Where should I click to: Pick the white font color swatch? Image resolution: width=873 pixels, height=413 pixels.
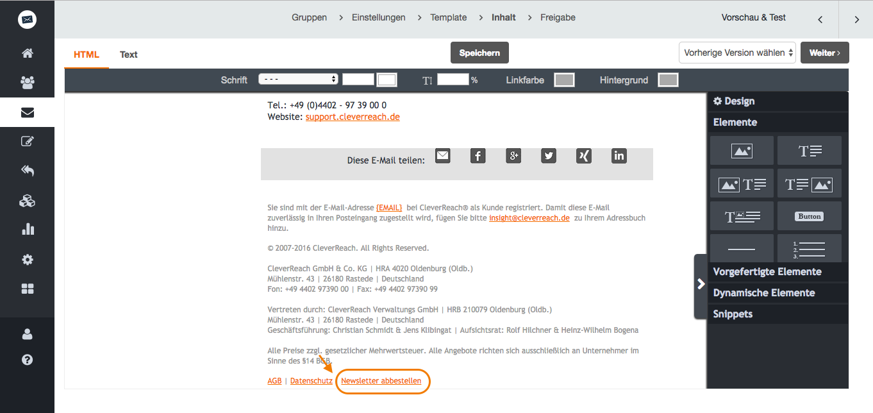(x=387, y=80)
